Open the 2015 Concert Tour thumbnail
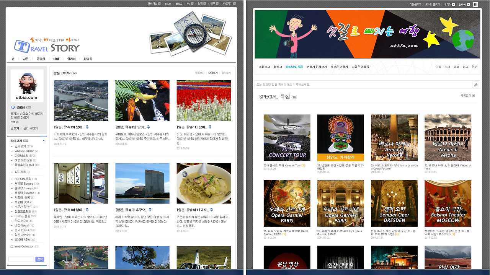This screenshot has width=490, height=275. [287, 138]
